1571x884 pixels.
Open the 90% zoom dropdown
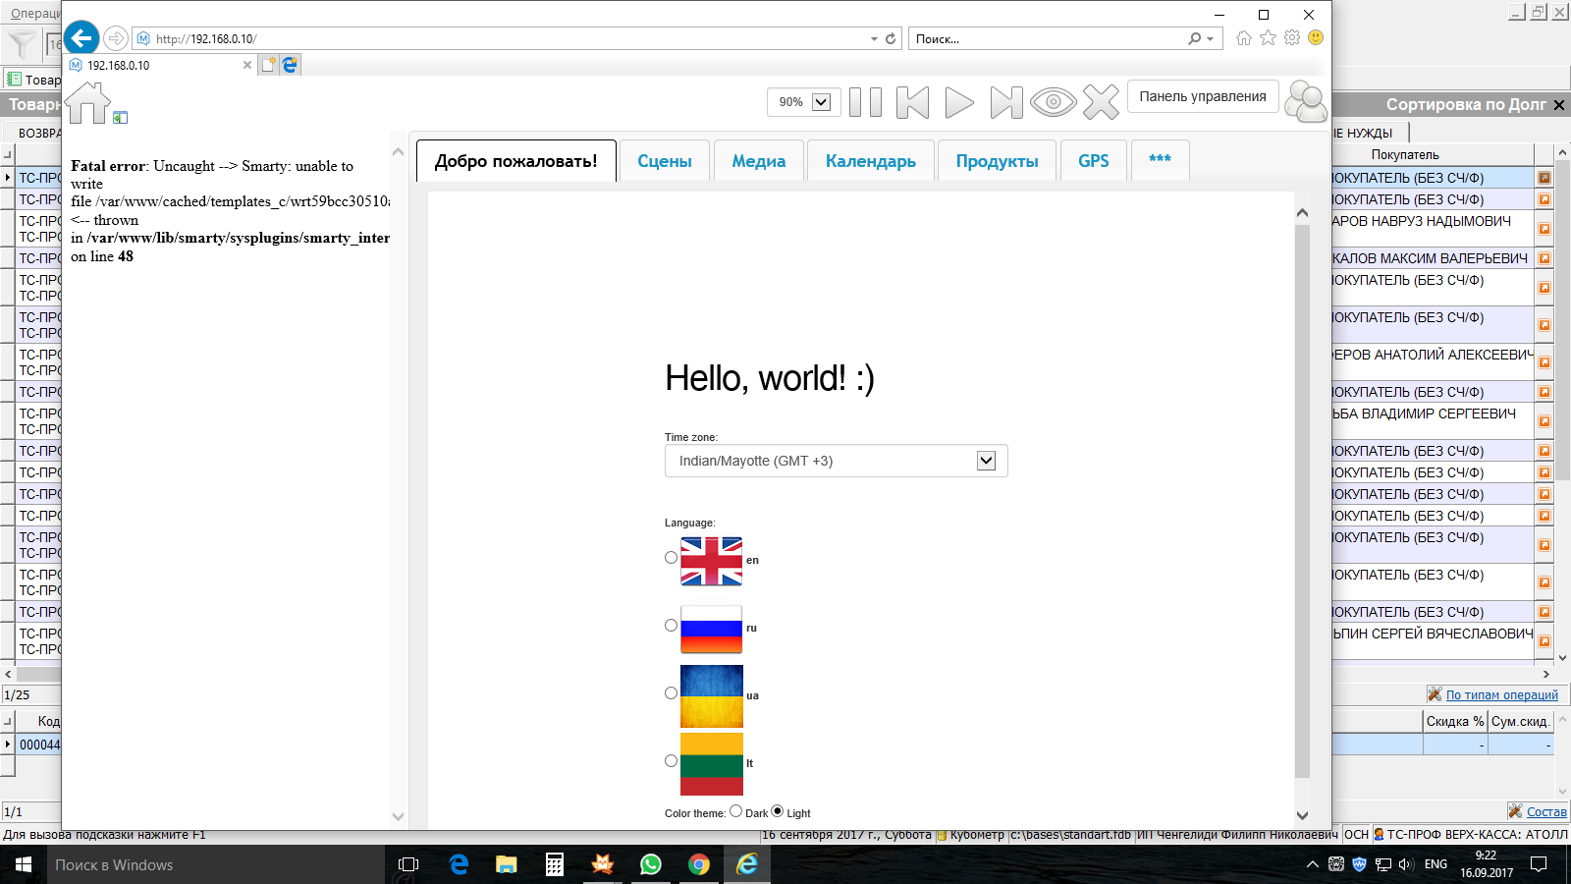(822, 102)
